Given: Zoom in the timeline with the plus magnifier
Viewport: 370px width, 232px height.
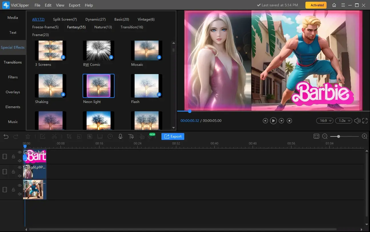Looking at the screenshot, I should 365,136.
